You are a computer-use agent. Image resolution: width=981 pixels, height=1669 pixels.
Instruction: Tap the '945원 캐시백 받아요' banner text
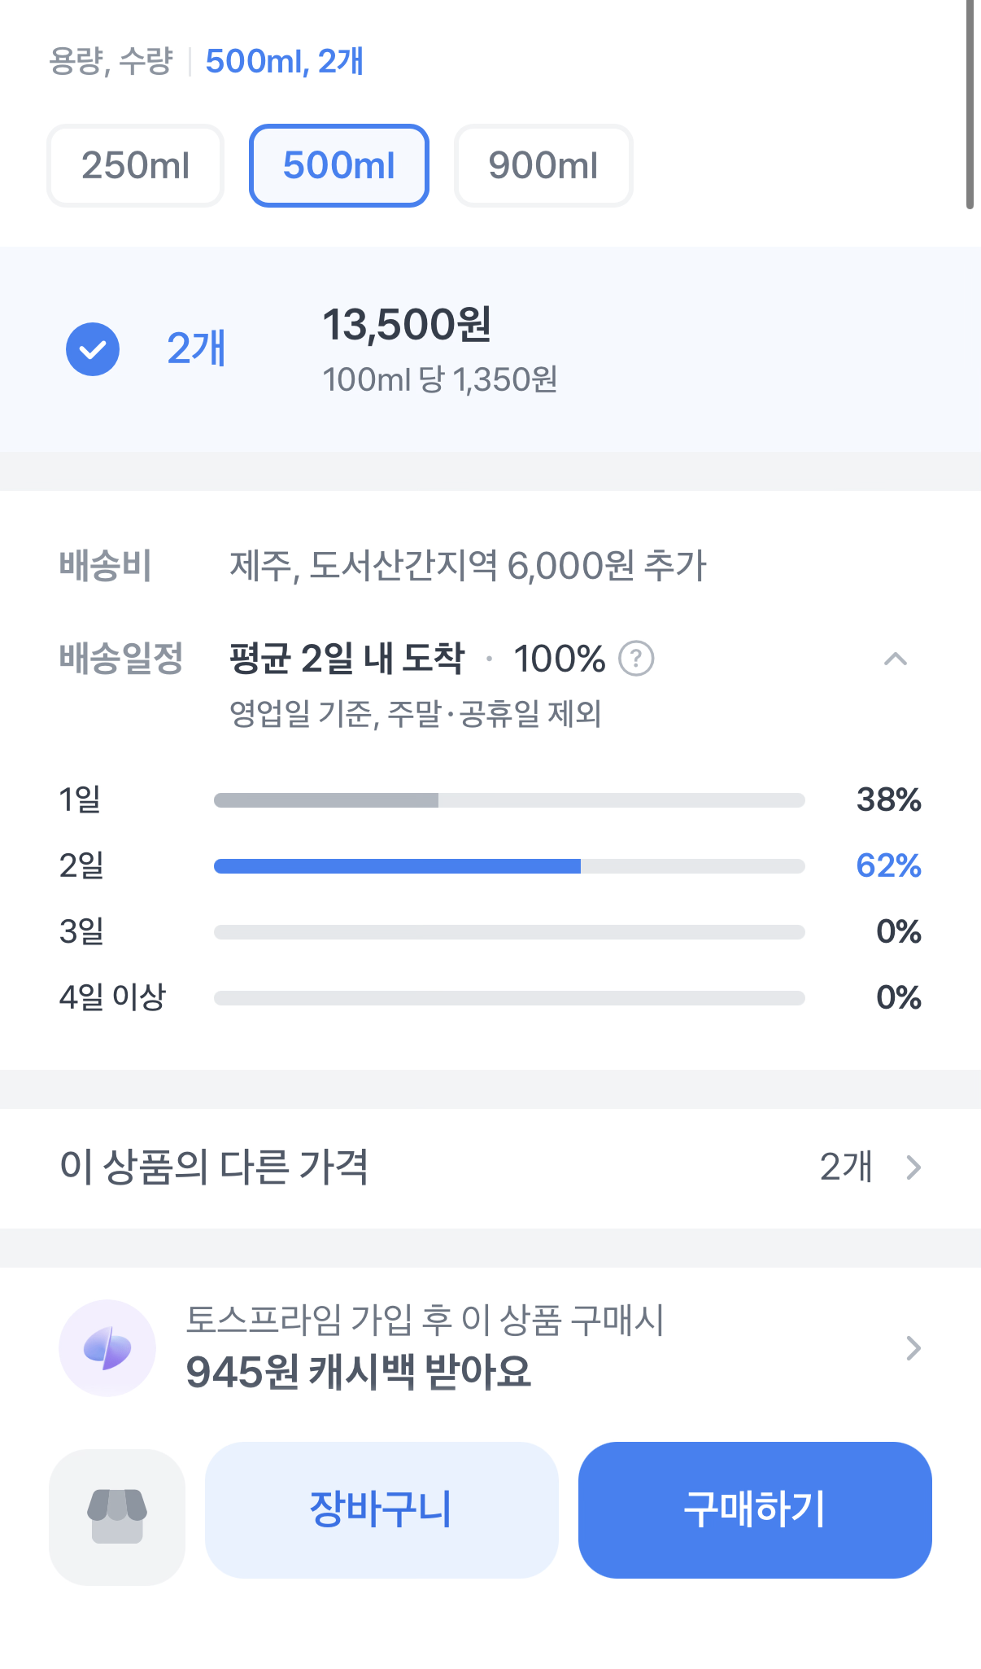pos(358,1372)
